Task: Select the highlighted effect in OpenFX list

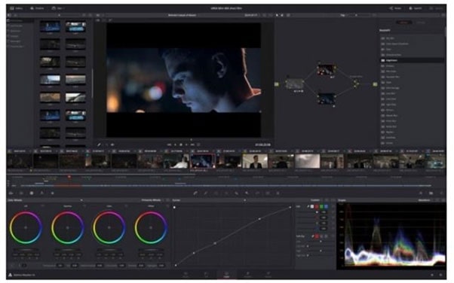Action: point(412,60)
